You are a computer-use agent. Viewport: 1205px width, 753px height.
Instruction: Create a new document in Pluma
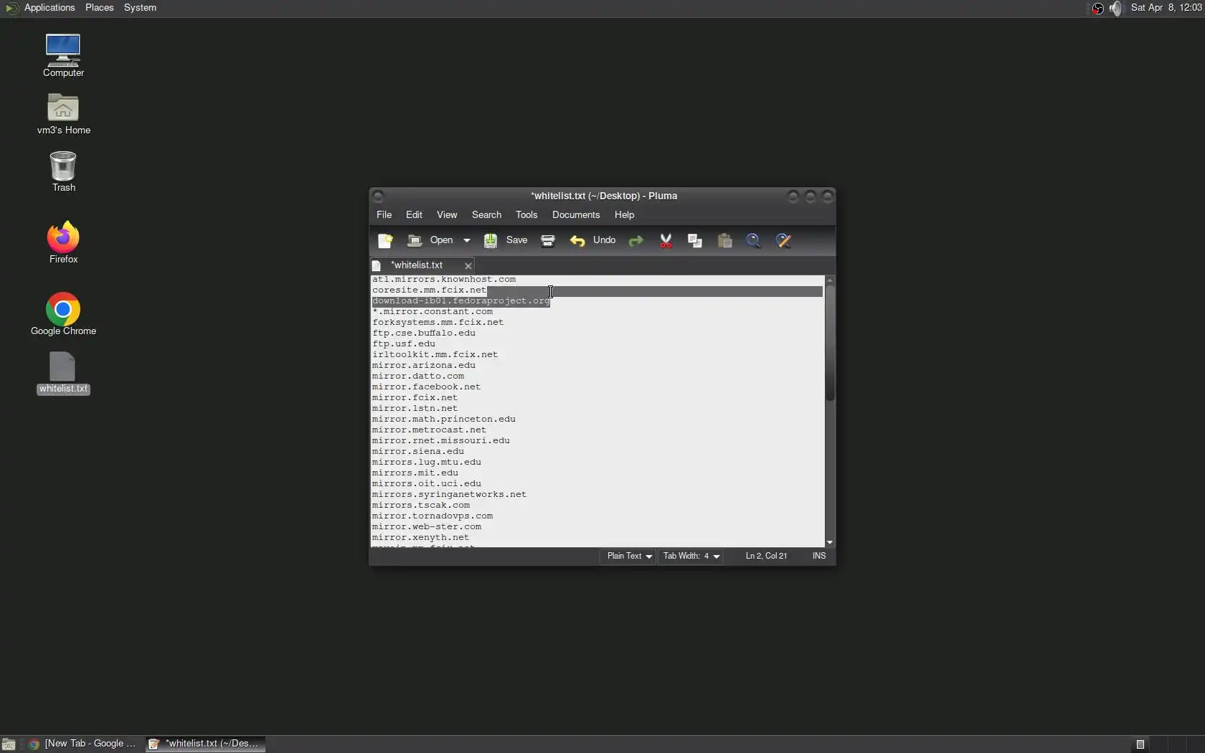[386, 241]
